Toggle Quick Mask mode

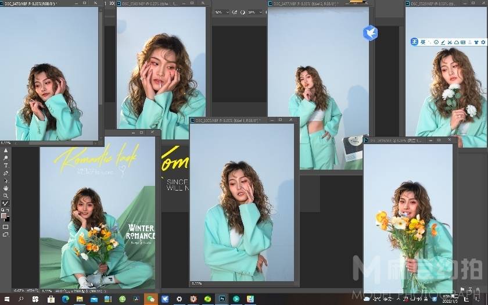pos(6,227)
